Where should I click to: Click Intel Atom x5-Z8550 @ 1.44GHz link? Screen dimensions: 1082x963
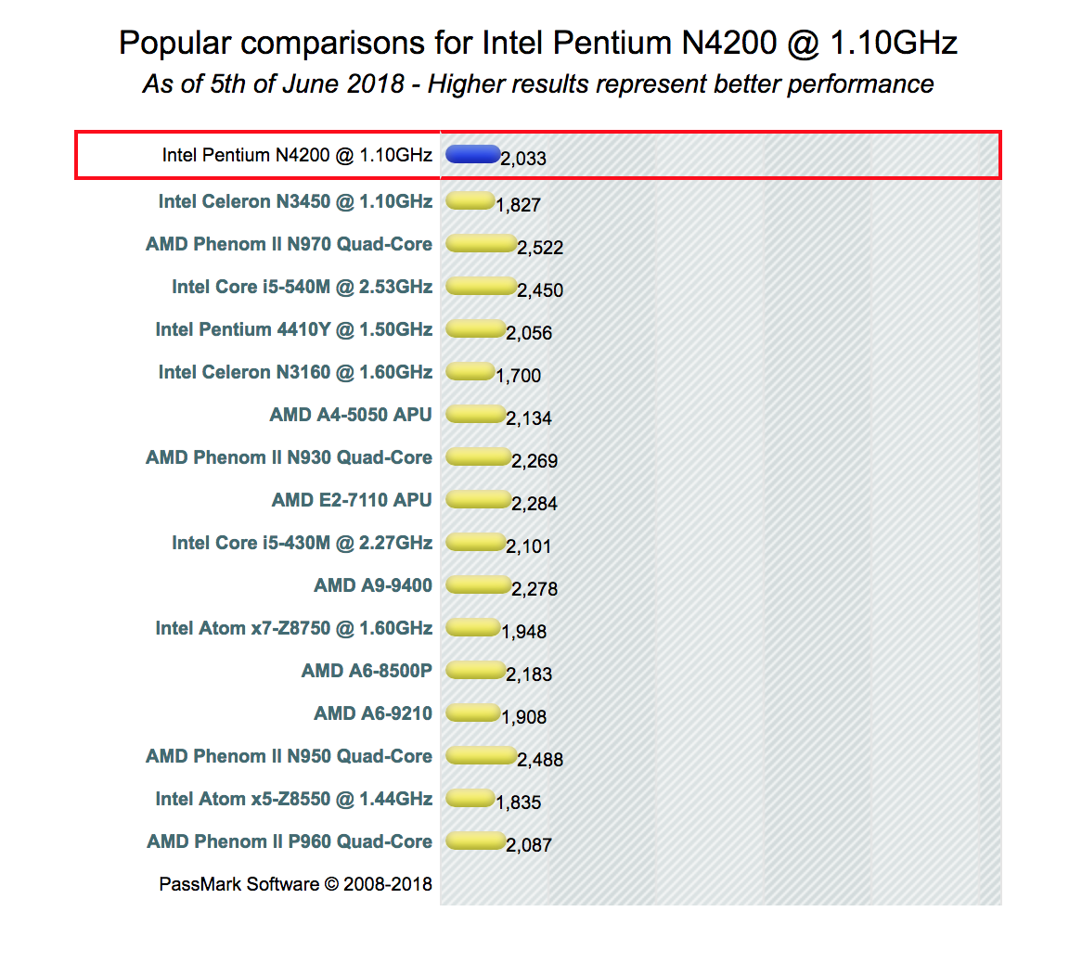pyautogui.click(x=293, y=799)
